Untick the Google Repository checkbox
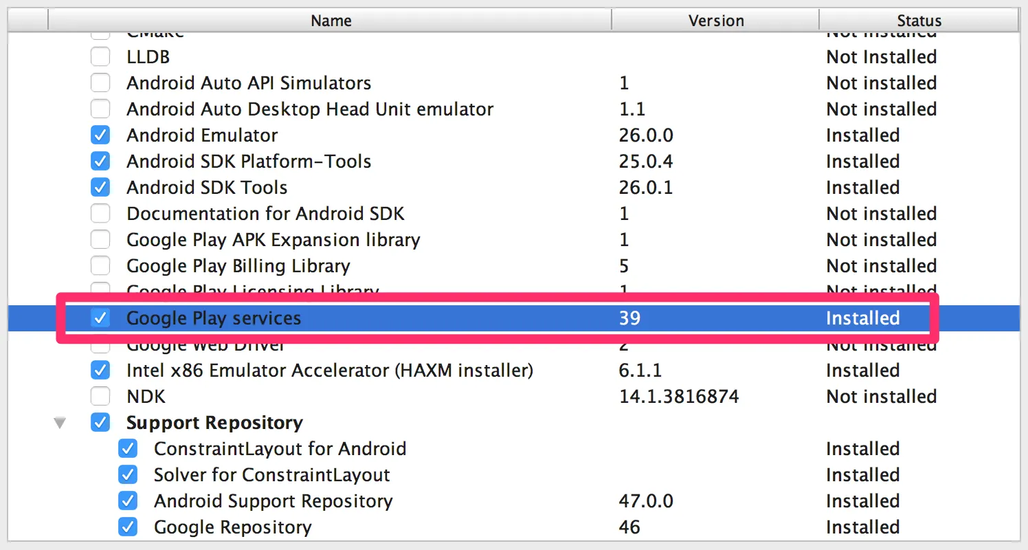Image resolution: width=1028 pixels, height=550 pixels. (128, 527)
